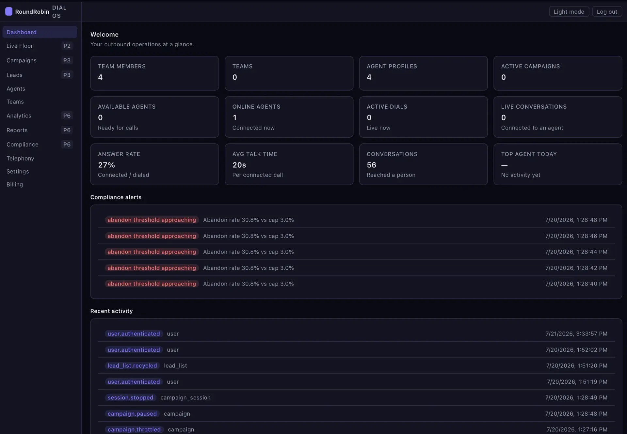
Task: Click the abandon alert tag at 1:28:40 PM
Action: point(152,284)
